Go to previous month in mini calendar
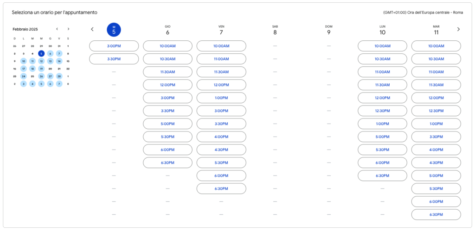Viewport: 475px width, 231px height. point(57,29)
